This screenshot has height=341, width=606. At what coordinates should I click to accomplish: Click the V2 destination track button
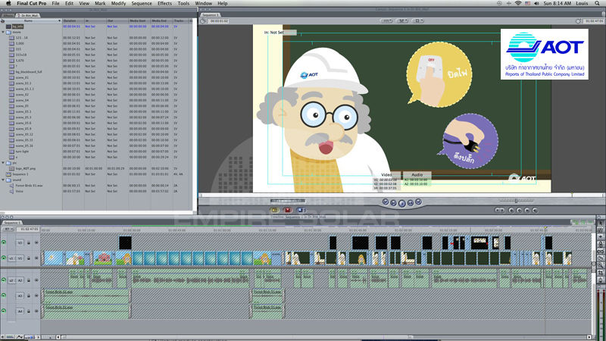coord(20,242)
